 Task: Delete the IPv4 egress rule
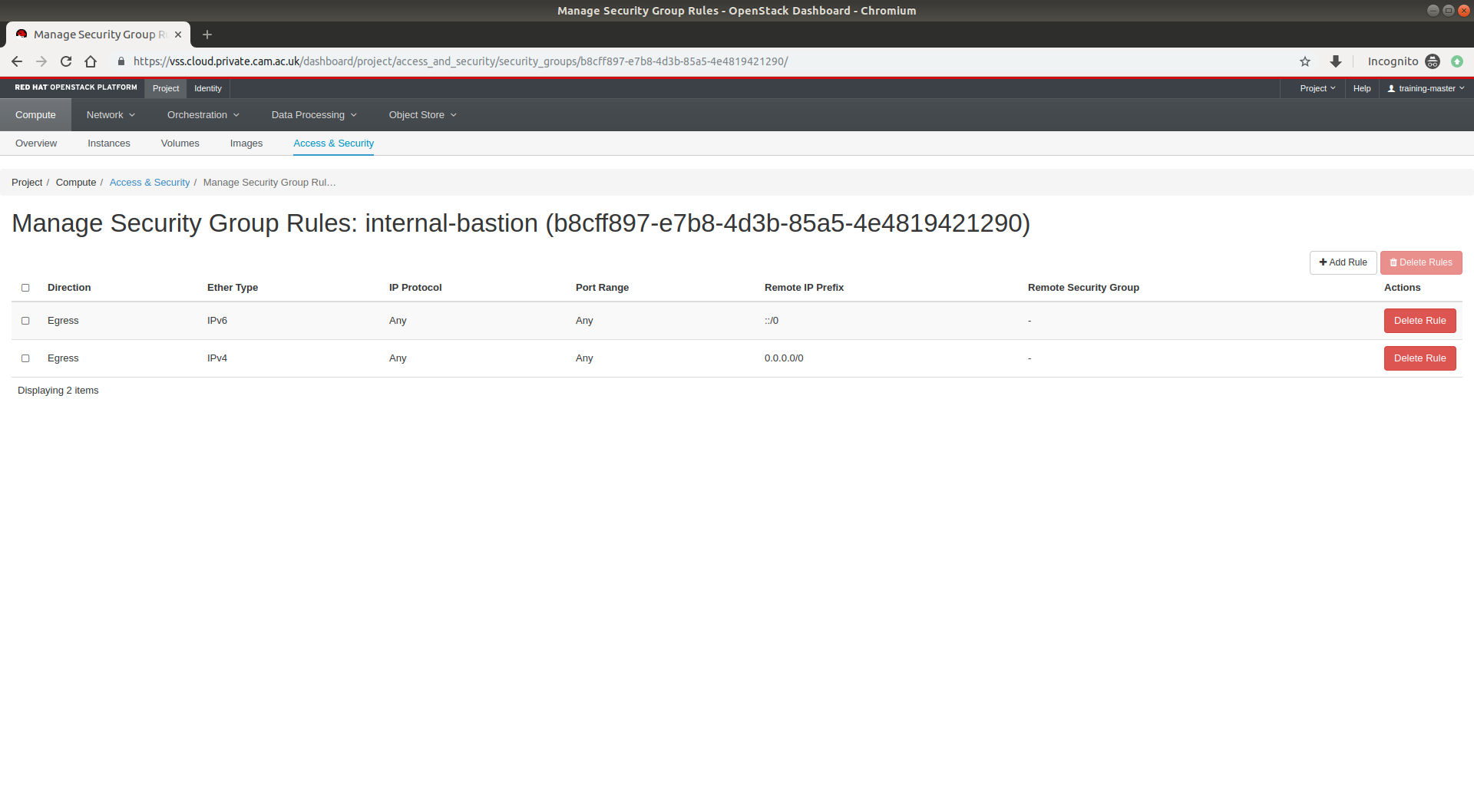tap(1419, 358)
